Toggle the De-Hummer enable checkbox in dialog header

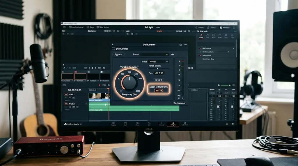point(113,49)
